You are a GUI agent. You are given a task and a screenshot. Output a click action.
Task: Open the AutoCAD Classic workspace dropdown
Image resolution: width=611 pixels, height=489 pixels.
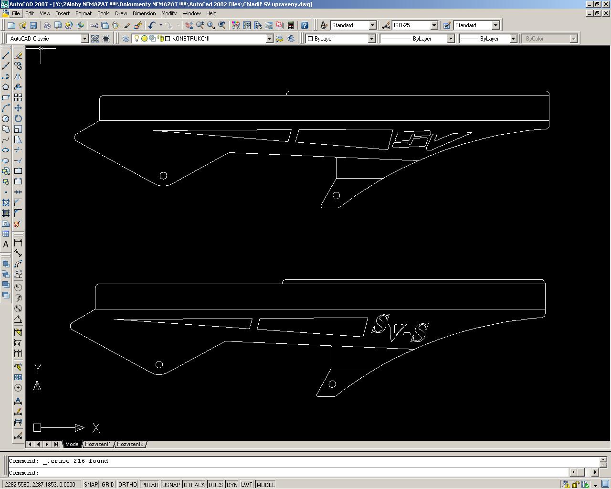coord(85,39)
